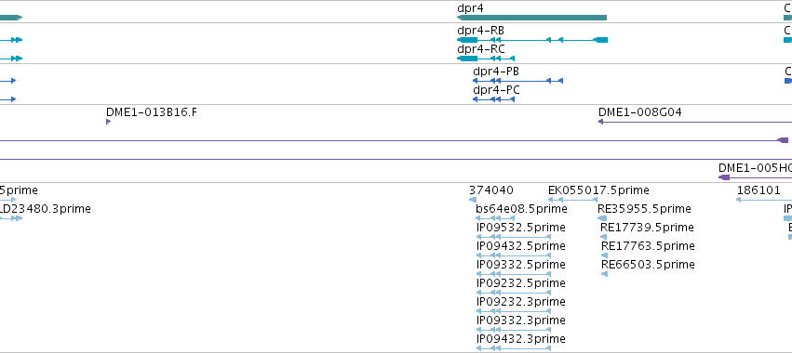This screenshot has height=353, width=792.
Task: Select the IP09432.5prime EST glyph
Action: click(514, 255)
